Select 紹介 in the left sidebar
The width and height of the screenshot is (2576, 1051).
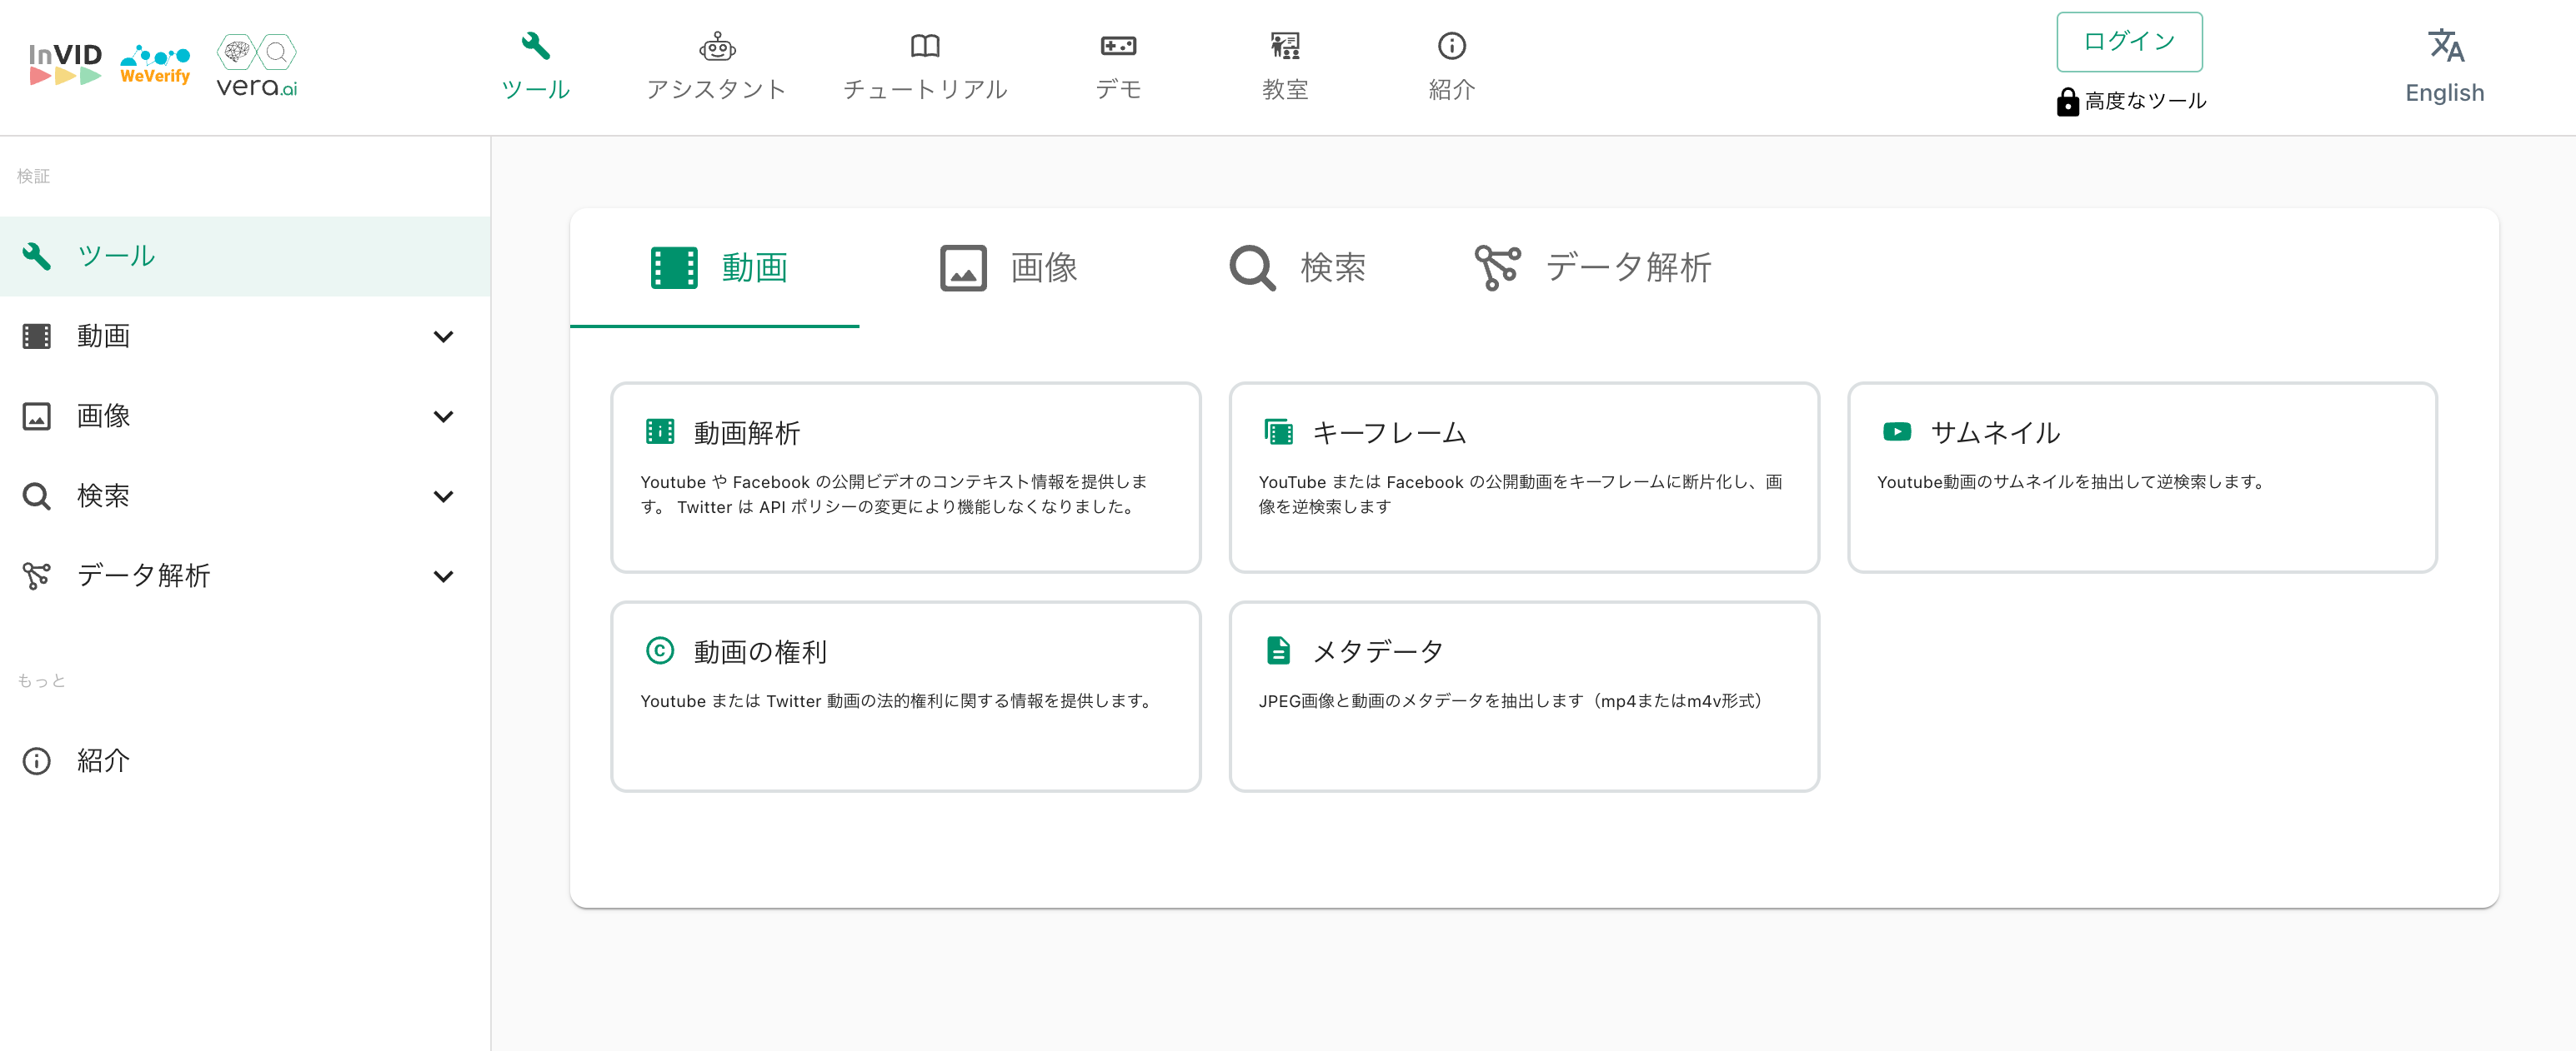click(x=103, y=760)
